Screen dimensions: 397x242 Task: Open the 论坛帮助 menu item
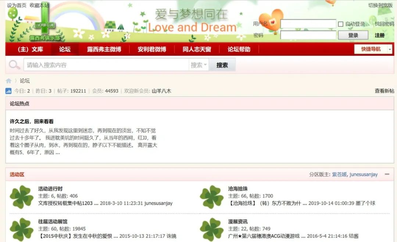pyautogui.click(x=239, y=49)
